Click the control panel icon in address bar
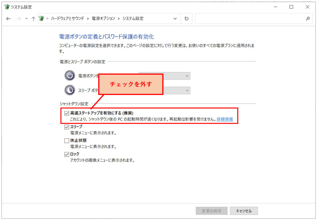Viewport: 317px width, 220px height. pyautogui.click(x=41, y=19)
